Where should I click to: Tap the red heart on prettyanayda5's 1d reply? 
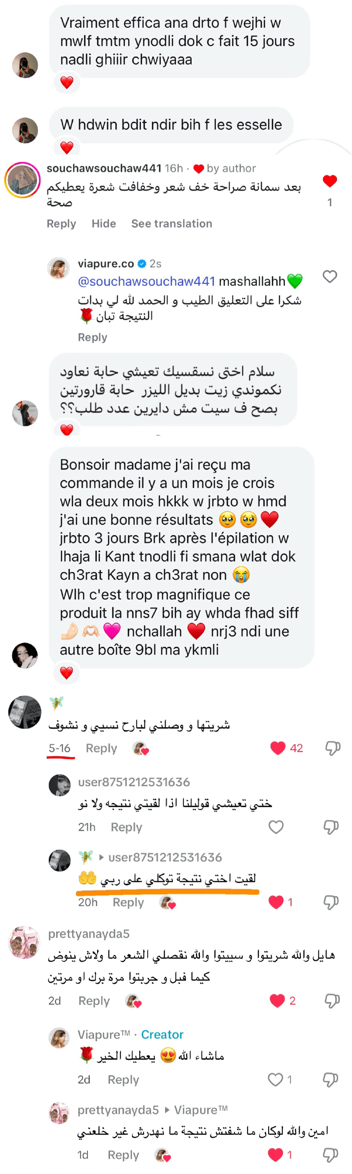275,1154
